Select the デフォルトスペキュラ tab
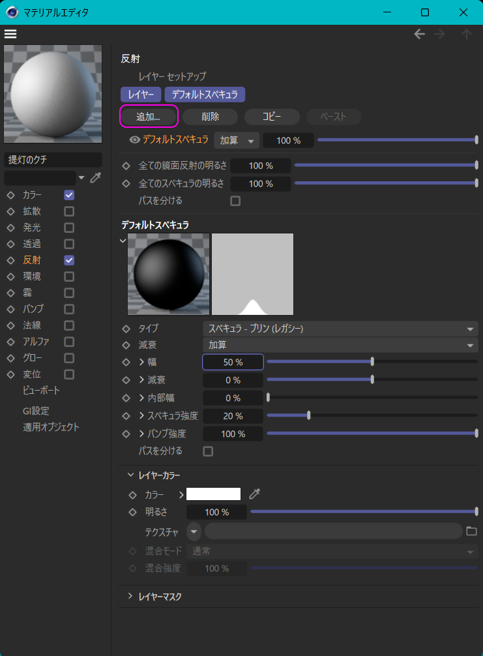Screen dimensions: 483x656 click(205, 95)
